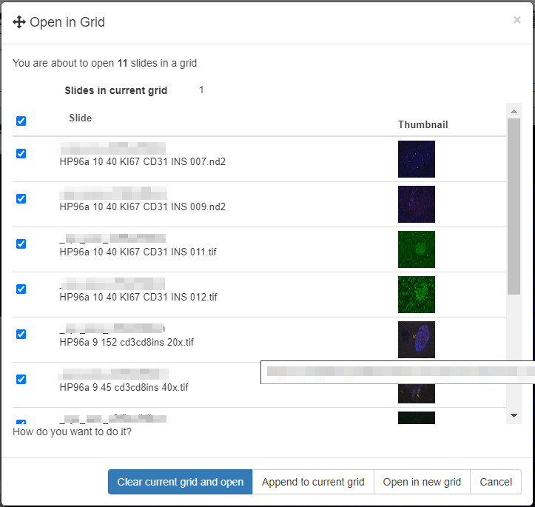Toggle the select-all slides checkbox
This screenshot has width=535, height=507.
21,121
